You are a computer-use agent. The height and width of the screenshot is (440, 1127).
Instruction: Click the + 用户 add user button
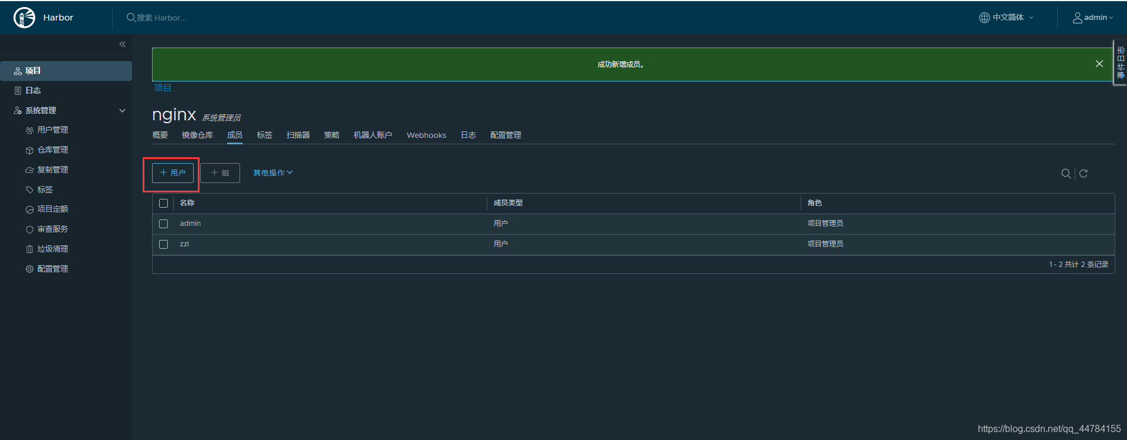click(x=173, y=173)
